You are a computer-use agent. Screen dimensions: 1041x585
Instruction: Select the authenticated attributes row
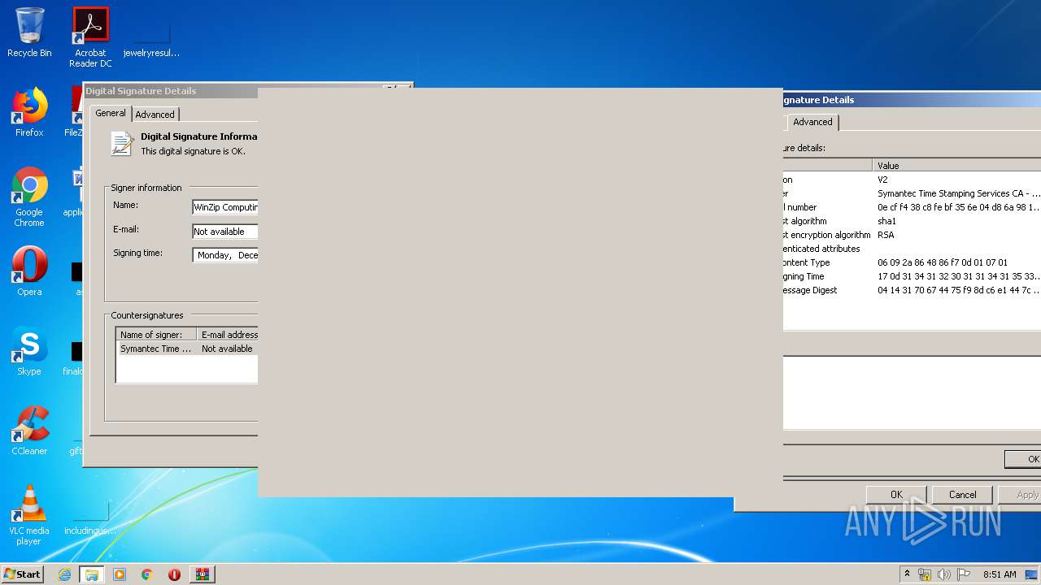(x=912, y=249)
